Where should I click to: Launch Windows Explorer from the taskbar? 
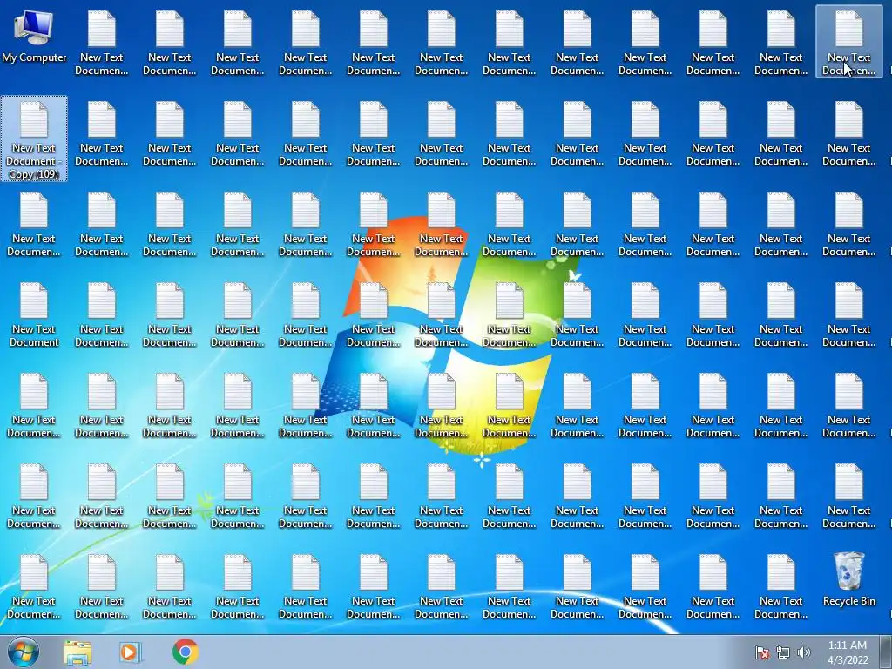pos(78,652)
